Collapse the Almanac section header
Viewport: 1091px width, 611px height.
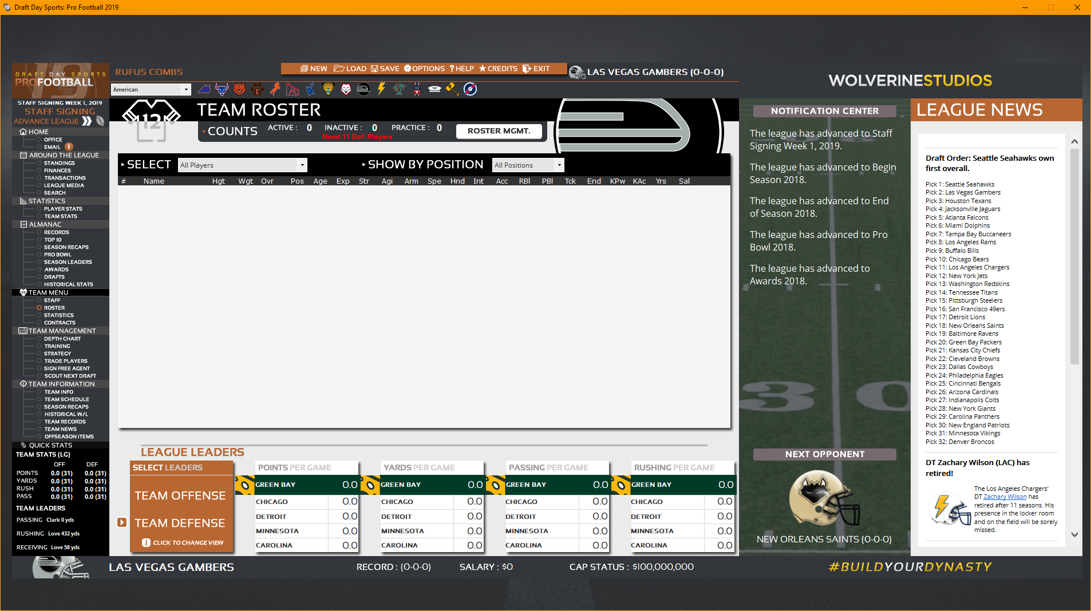click(x=61, y=224)
